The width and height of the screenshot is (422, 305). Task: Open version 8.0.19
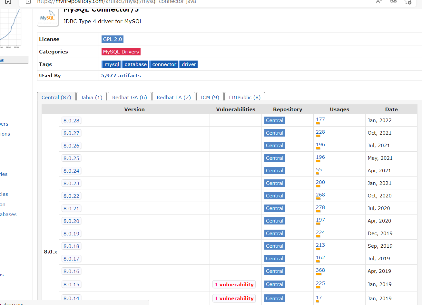tap(71, 234)
